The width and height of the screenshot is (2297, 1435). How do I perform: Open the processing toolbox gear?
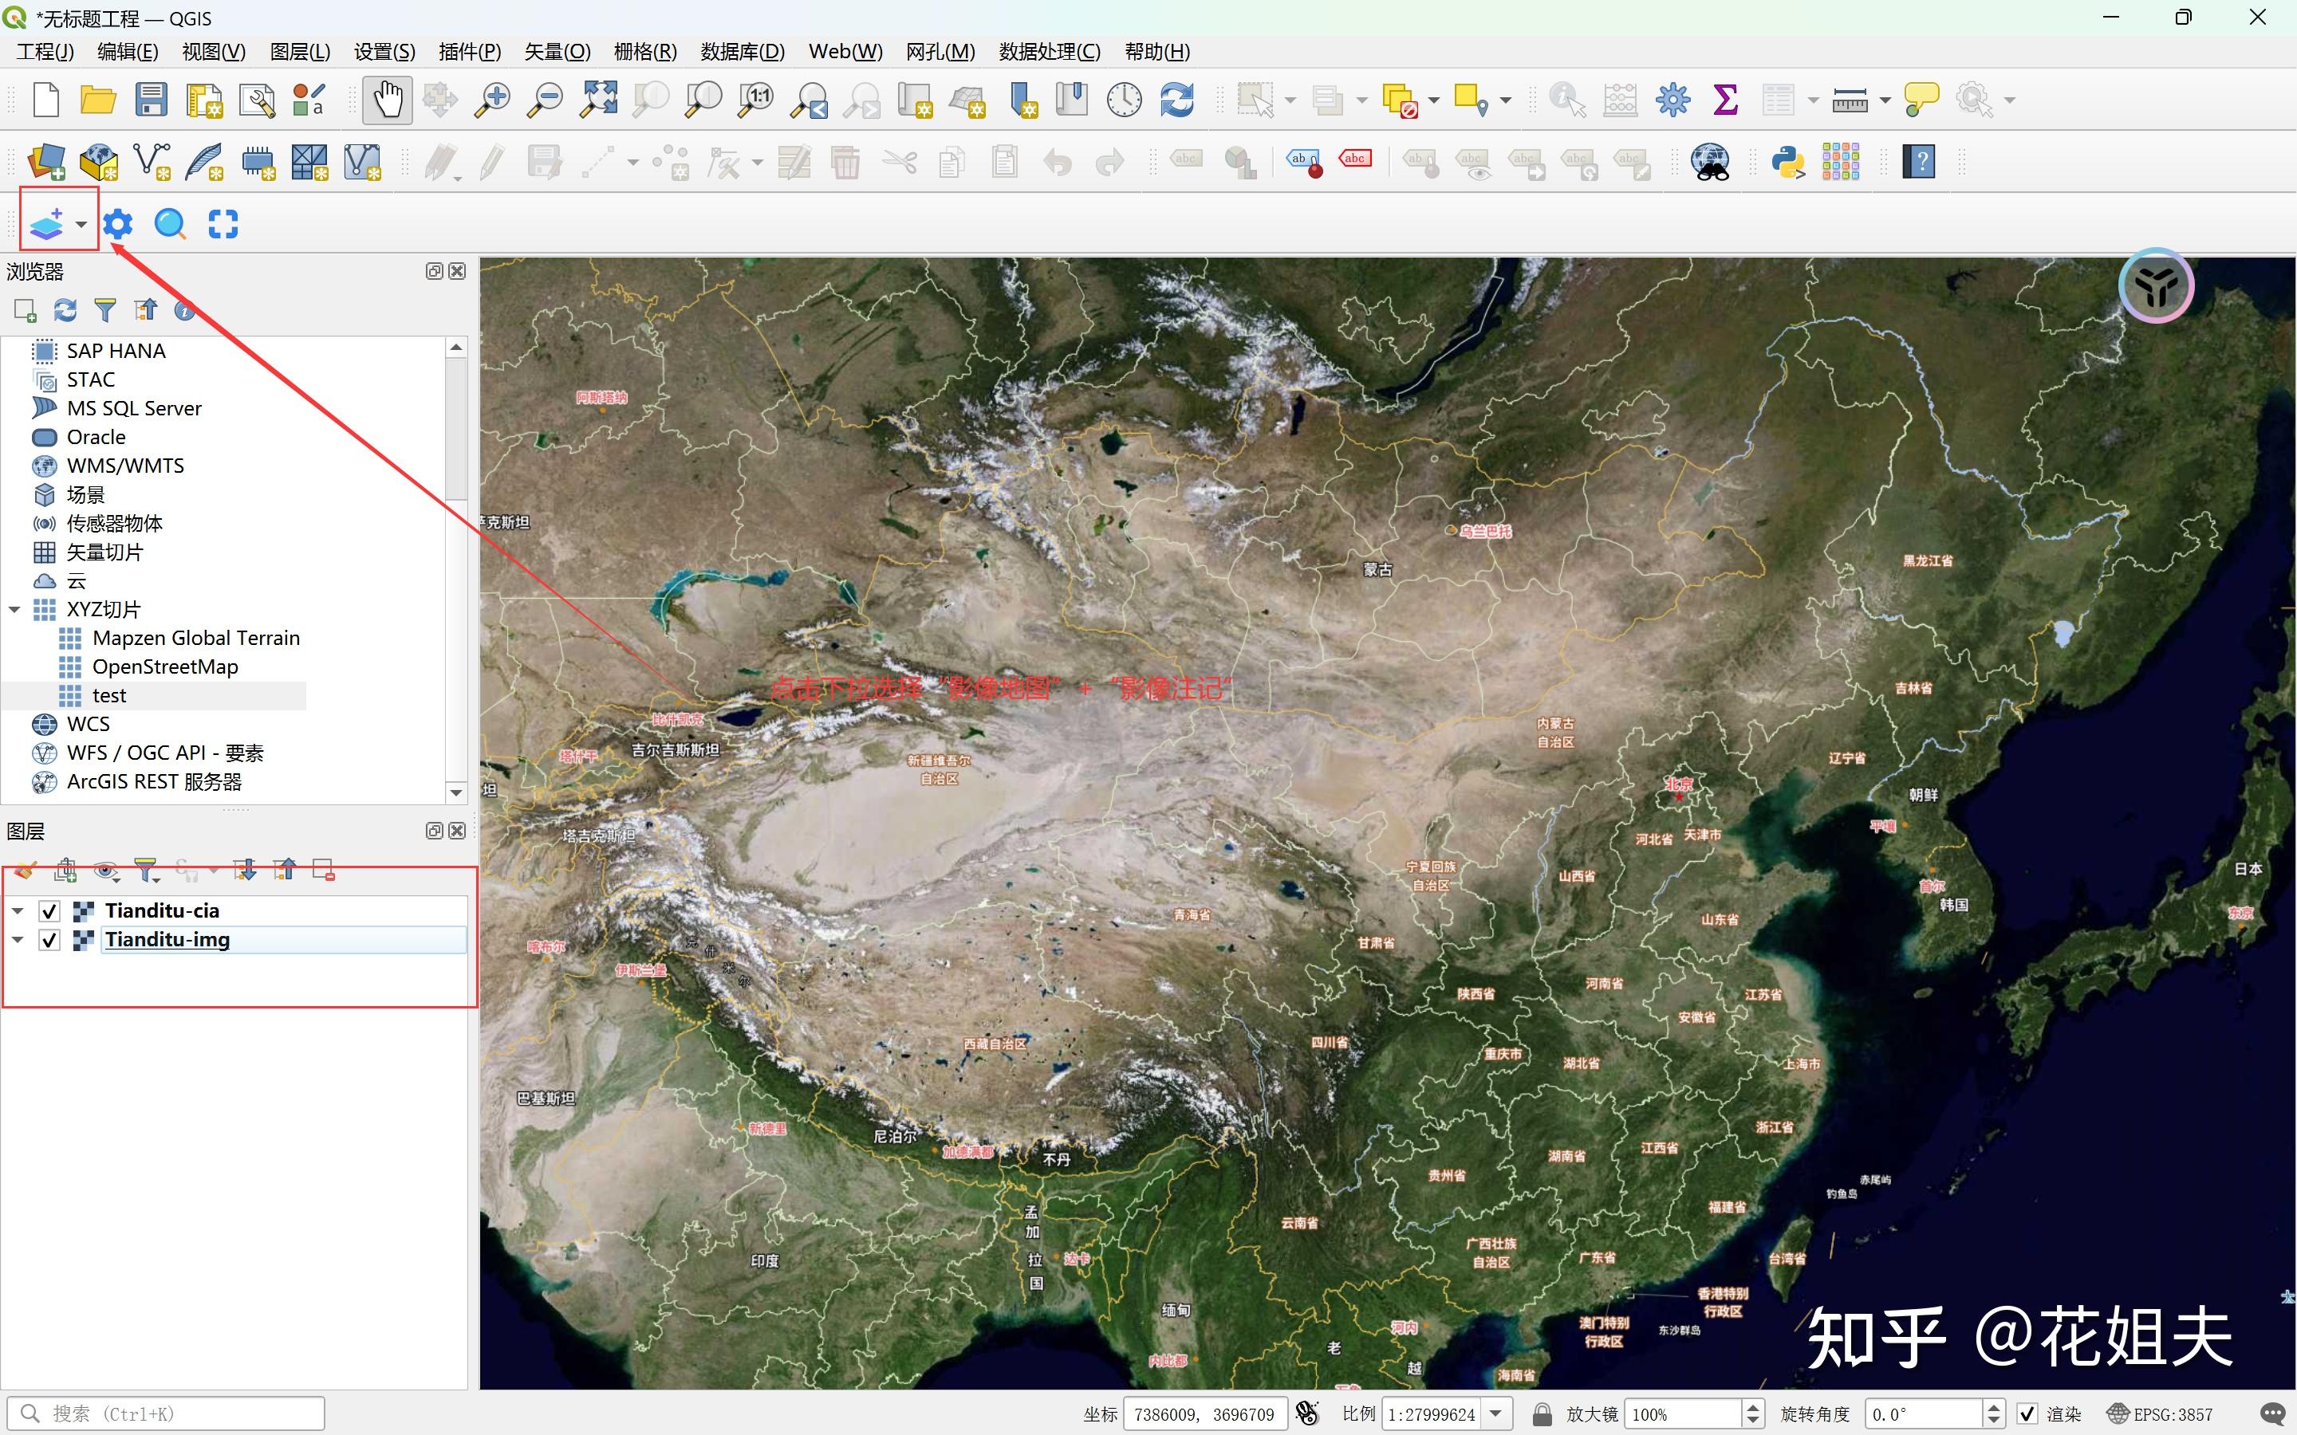[x=1673, y=100]
